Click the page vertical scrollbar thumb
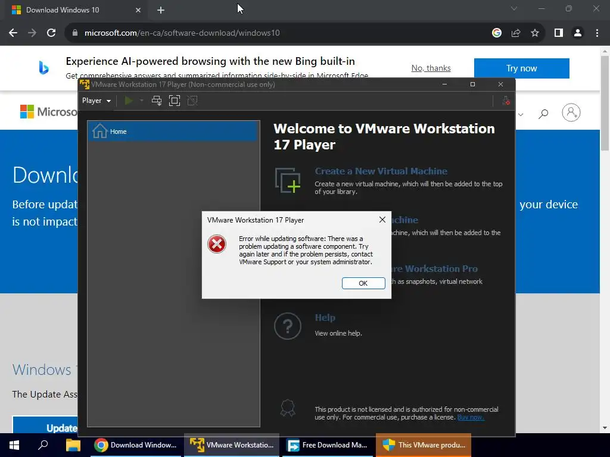The width and height of the screenshot is (610, 457). click(x=605, y=103)
